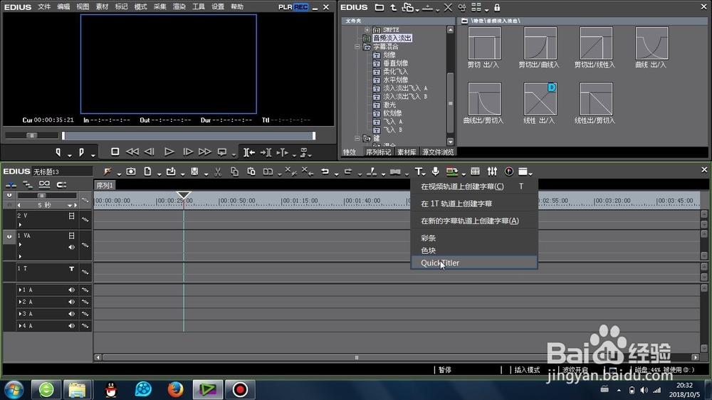Pick the 色块 color matte menu item
The image size is (712, 400).
pos(474,250)
